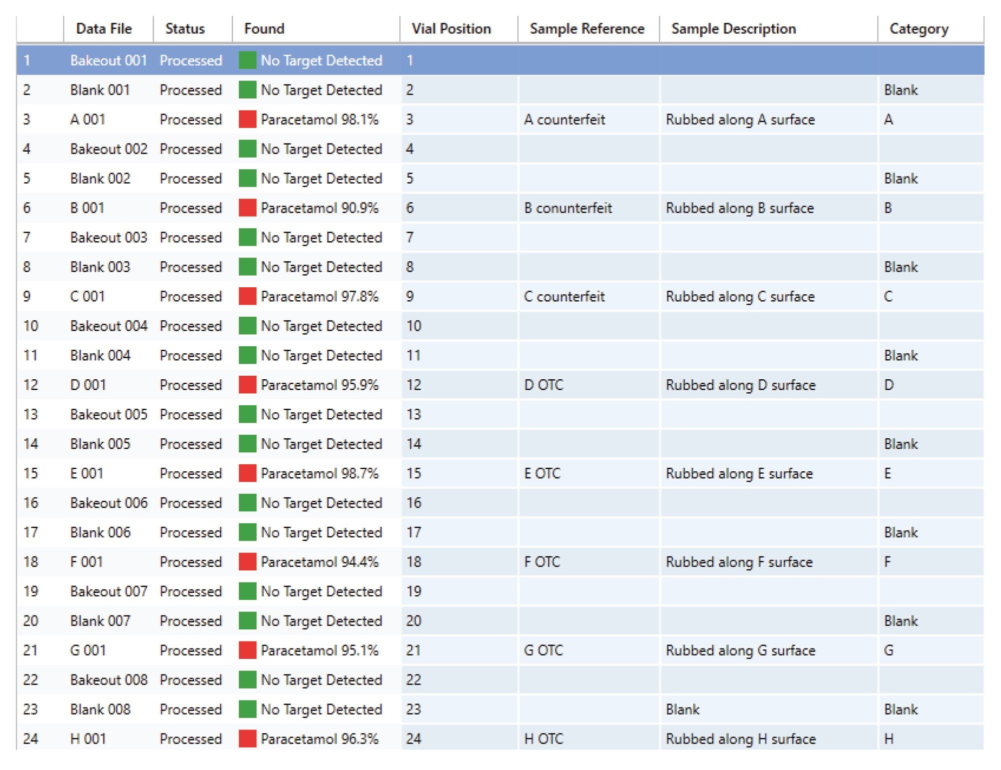The image size is (1001, 770).
Task: Click green status square for Bakeout 001
Action: pos(247,60)
